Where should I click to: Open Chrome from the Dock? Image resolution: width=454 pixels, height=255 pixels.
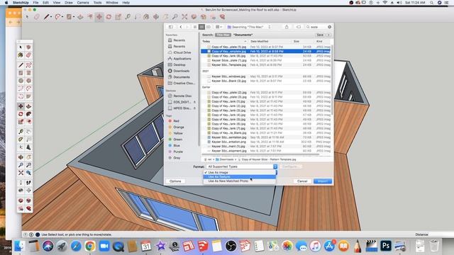90,246
